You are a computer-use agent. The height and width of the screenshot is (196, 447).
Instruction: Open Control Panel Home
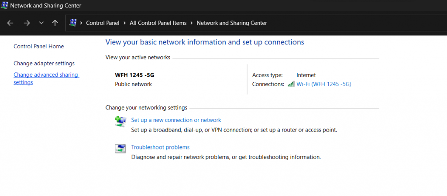pyautogui.click(x=38, y=46)
